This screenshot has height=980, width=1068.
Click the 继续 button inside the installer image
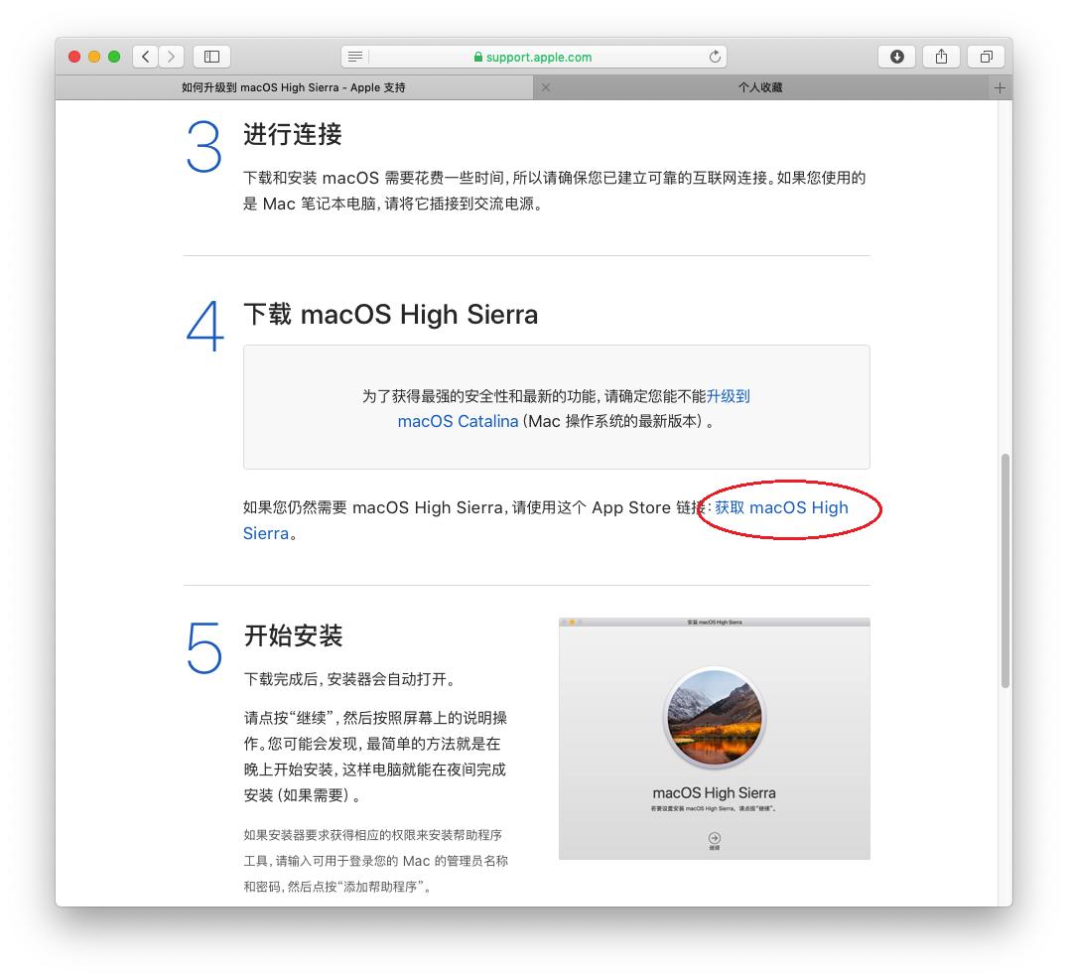(714, 839)
